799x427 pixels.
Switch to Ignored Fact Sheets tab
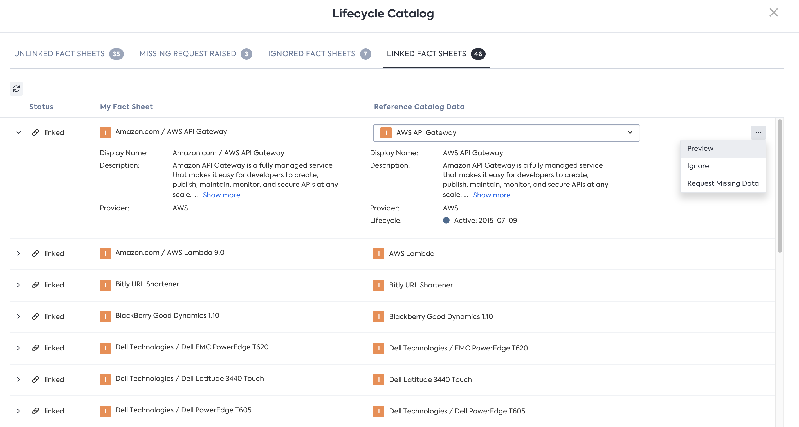coord(319,54)
